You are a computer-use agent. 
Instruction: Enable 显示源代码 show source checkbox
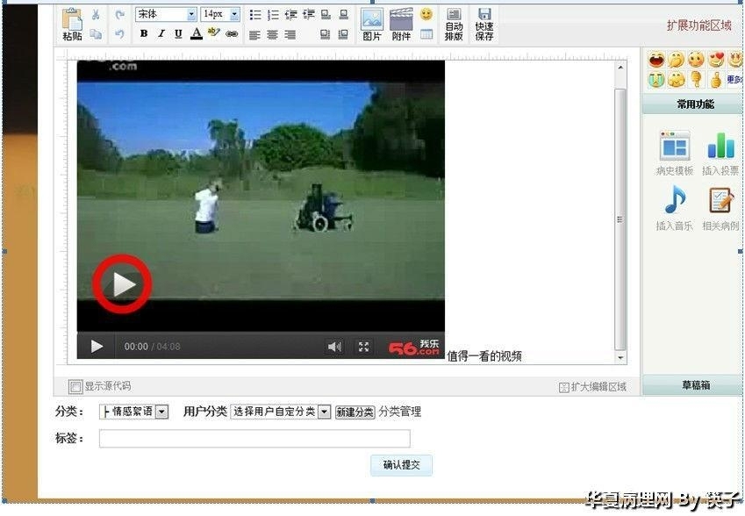click(75, 387)
